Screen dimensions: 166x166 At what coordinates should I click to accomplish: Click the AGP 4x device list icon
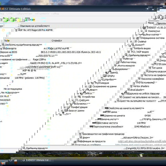coord(16,30)
